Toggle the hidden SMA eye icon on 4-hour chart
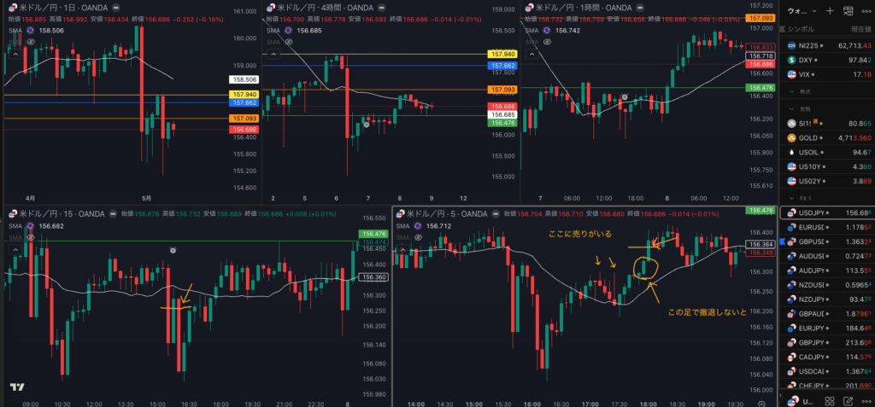This screenshot has height=407, width=875. [x=290, y=42]
